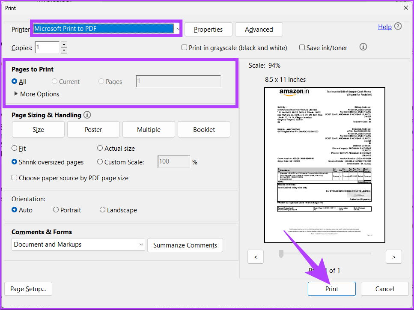Click the Custom Scale percentage field
Image resolution: width=414 pixels, height=310 pixels.
pos(174,162)
